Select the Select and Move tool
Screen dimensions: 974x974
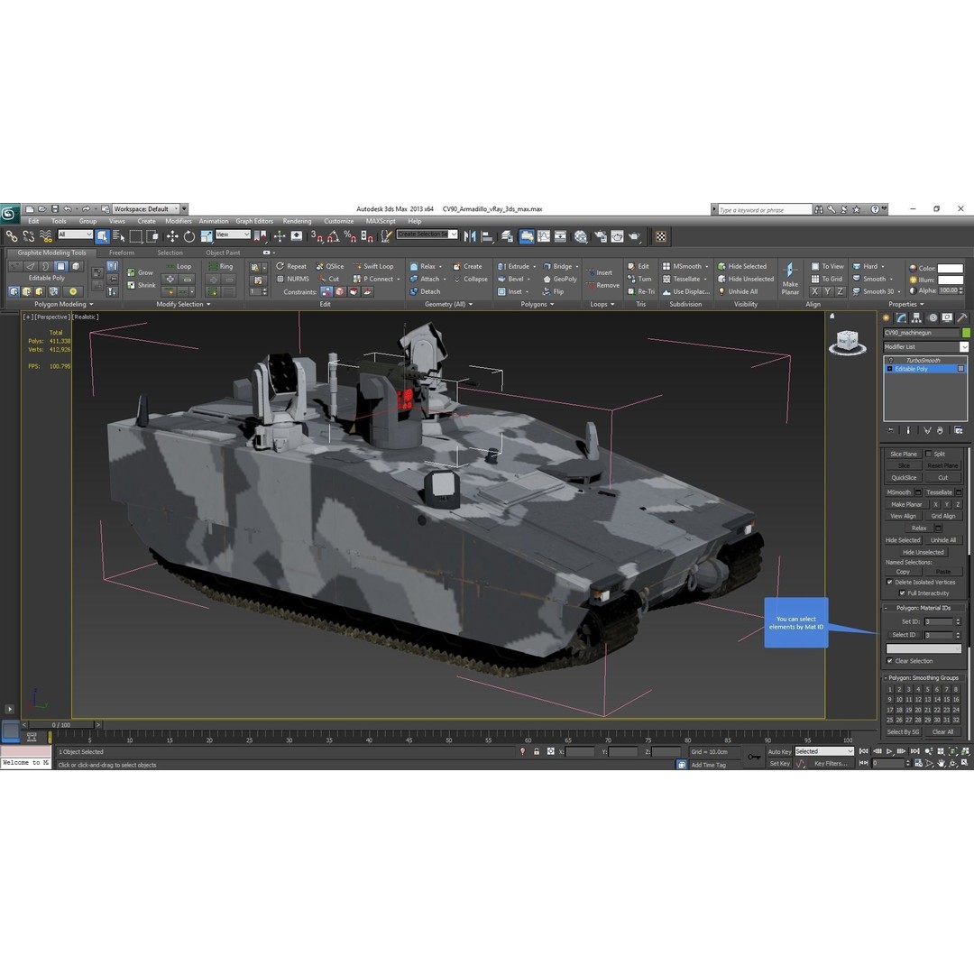click(173, 235)
